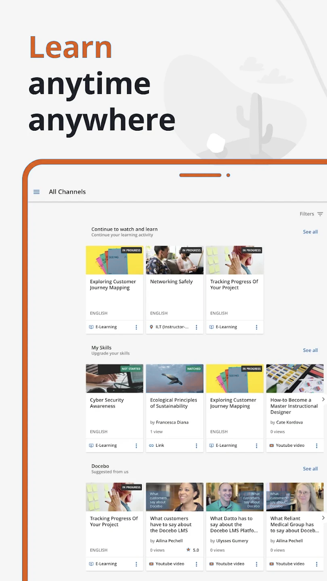
Task: Select the Networking Safely title
Action: (x=172, y=282)
